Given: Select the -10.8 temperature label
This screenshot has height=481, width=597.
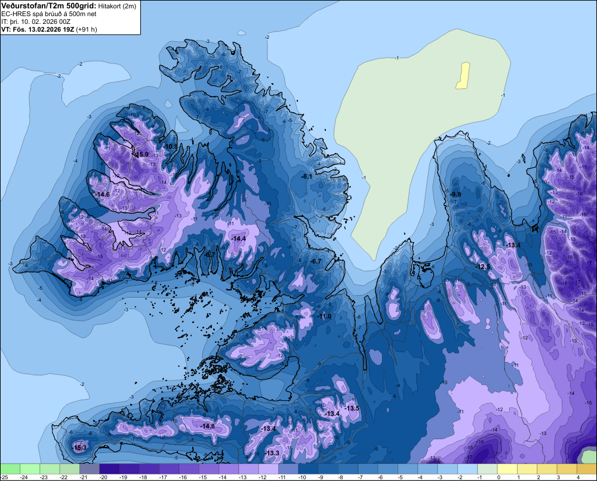Looking at the screenshot, I should (171, 146).
